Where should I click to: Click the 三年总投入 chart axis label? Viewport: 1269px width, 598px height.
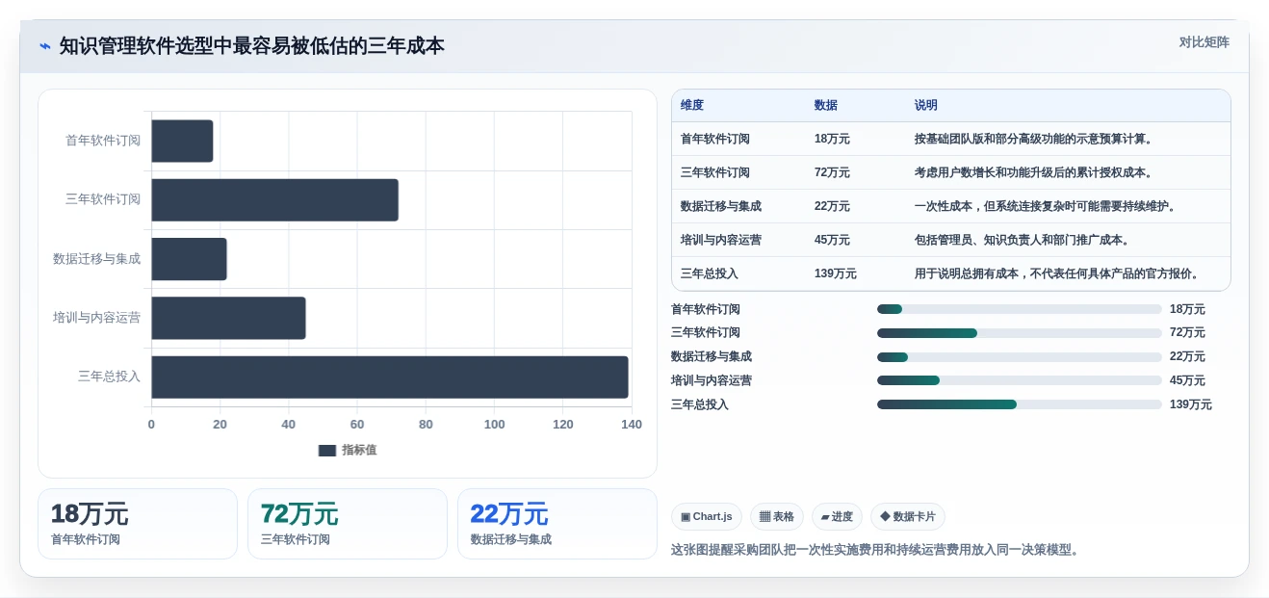click(109, 377)
